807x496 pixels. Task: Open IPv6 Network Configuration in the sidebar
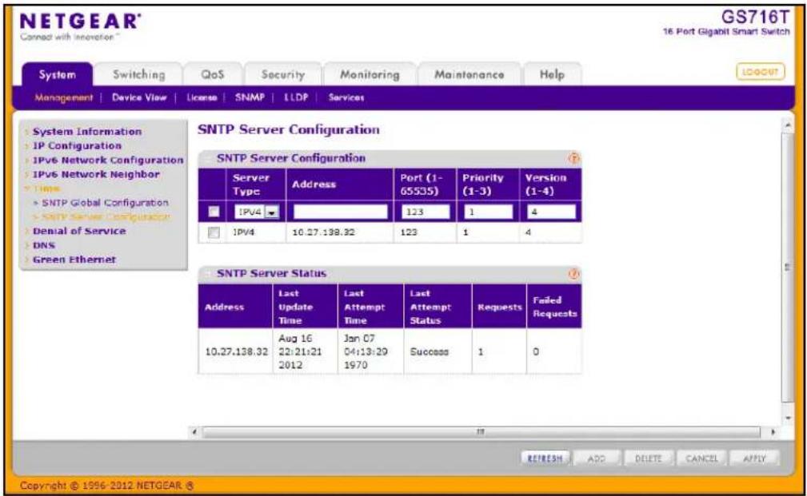[x=108, y=161]
